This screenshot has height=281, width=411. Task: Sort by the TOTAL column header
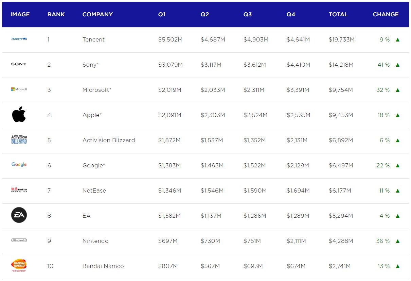click(x=338, y=14)
